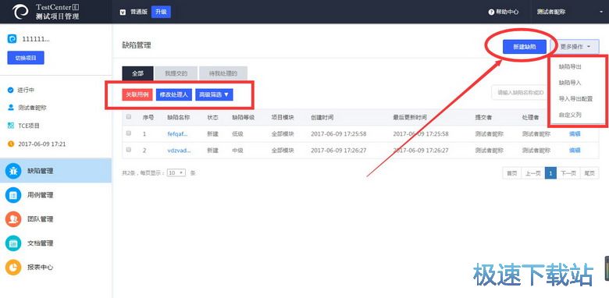Screen dimensions: 609x298
Task: Open 缺陷管理 bug icon in sidebar
Action: coord(13,171)
